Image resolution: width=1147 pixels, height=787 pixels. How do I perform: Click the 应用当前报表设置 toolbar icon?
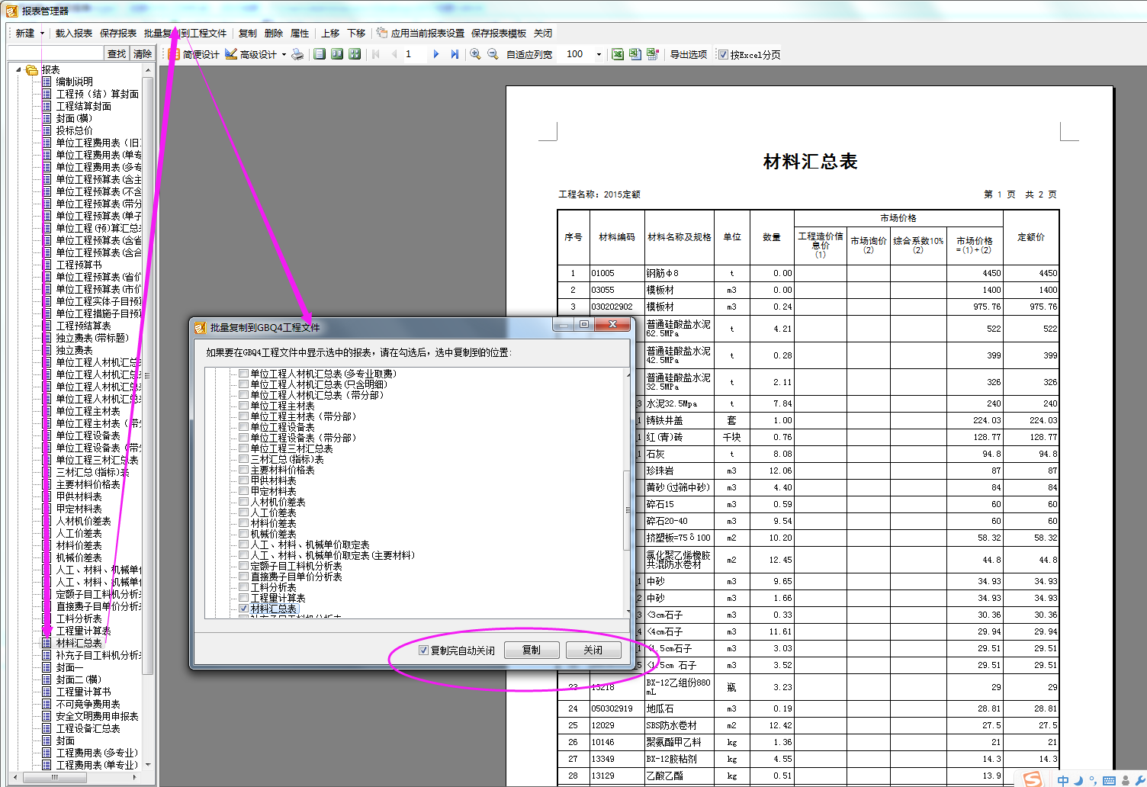pos(382,33)
